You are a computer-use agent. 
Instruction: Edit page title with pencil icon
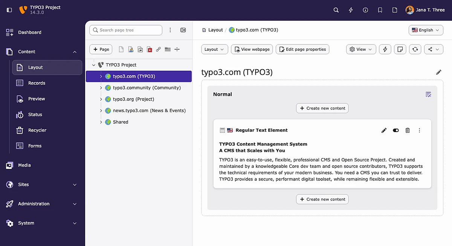438,72
